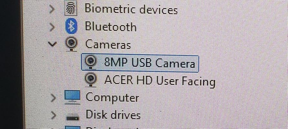Click the blue Bluetooth icon
This screenshot has width=288, height=129.
tap(71, 26)
